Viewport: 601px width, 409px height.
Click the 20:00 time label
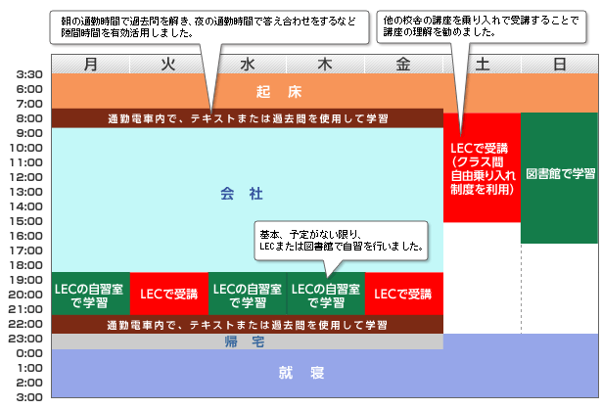(26, 295)
